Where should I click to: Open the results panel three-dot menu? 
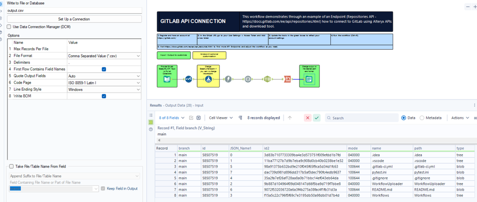475,105
